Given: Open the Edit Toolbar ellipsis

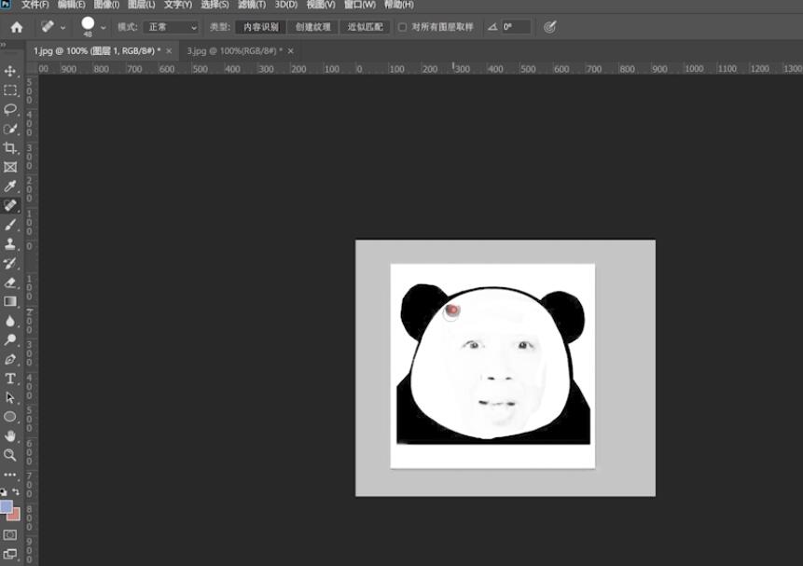Looking at the screenshot, I should tap(9, 475).
